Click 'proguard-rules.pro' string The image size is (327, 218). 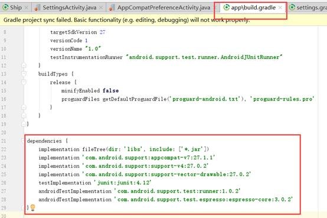pyautogui.click(x=282, y=99)
